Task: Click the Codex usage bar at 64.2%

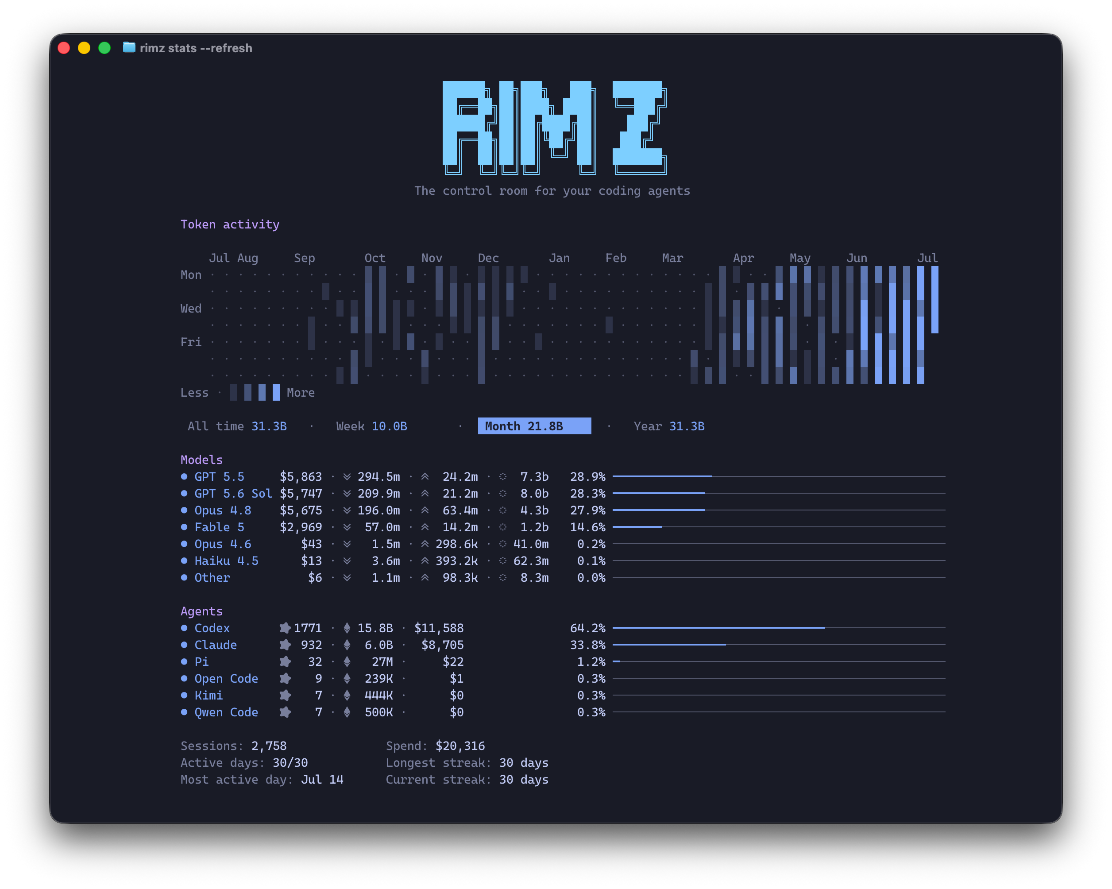Action: [779, 628]
